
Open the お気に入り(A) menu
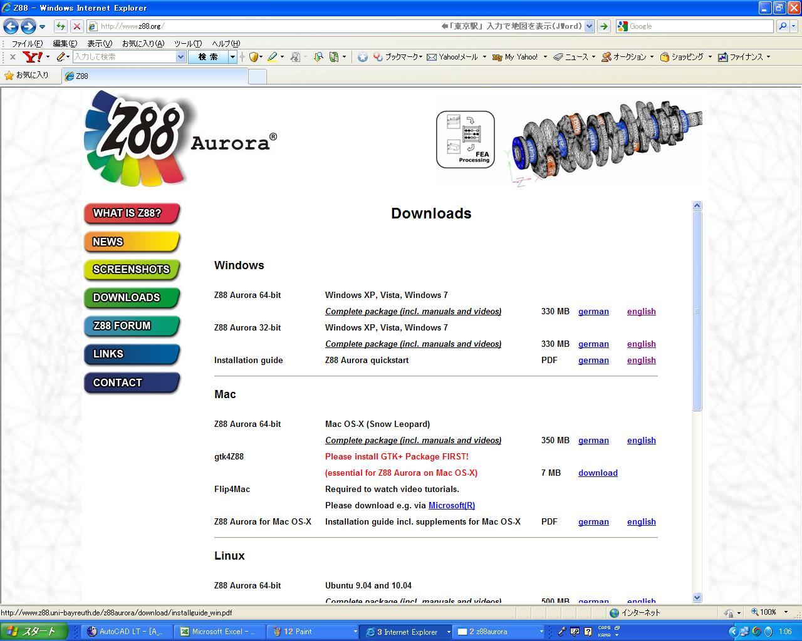(143, 43)
